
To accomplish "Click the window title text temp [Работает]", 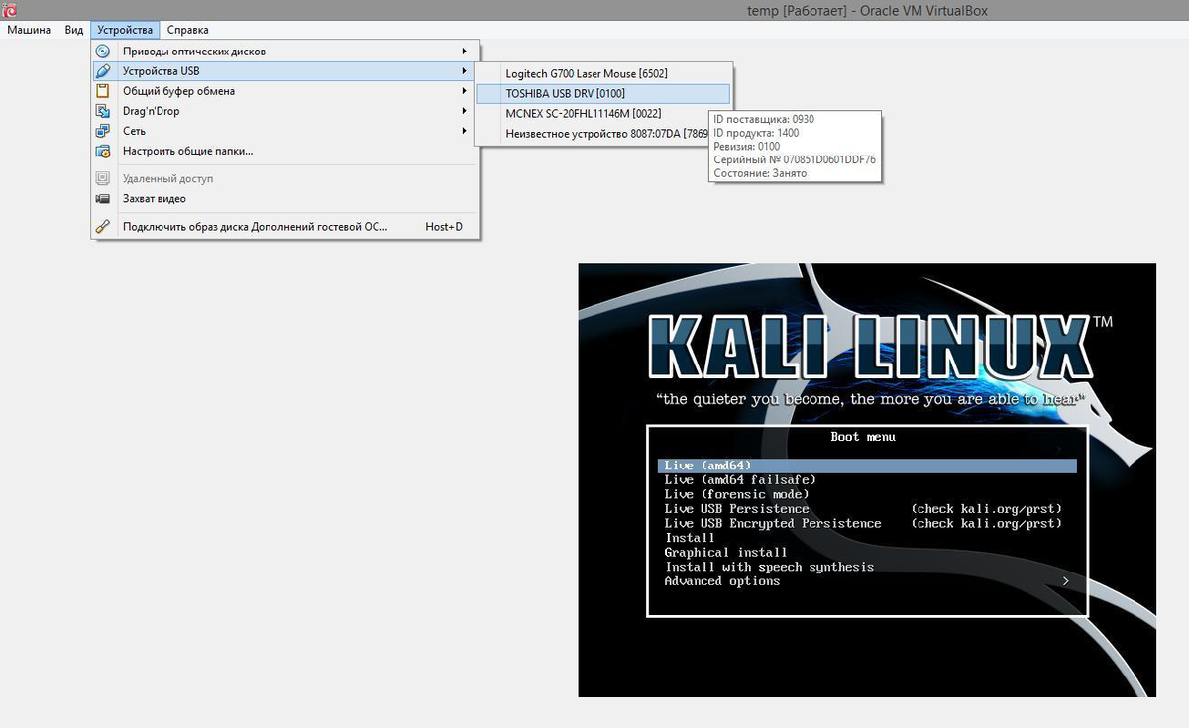I will pos(798,11).
